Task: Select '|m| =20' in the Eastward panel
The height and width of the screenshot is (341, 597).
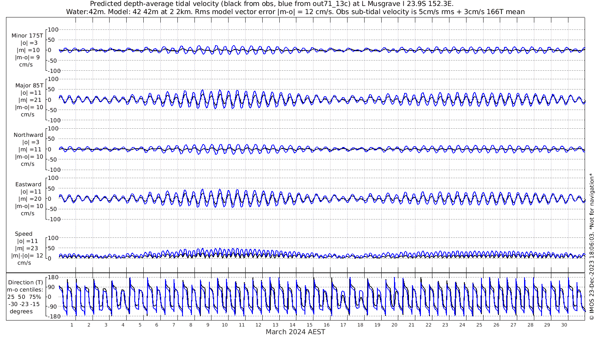Action: 28,199
